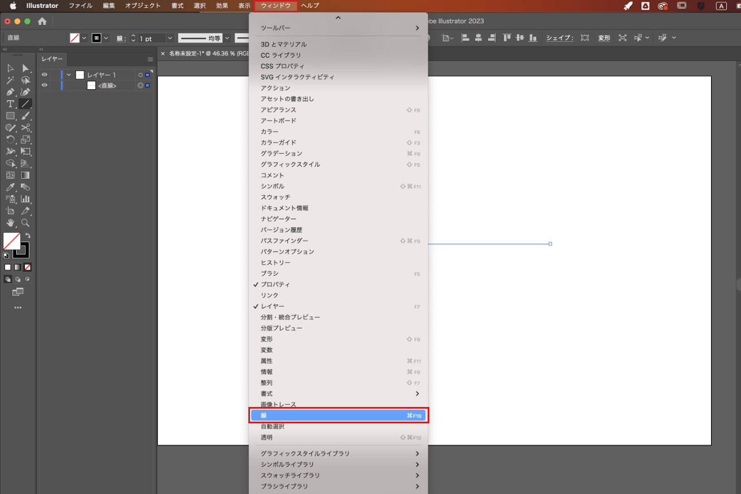Open ウィンドウ menu in menu bar
The image size is (741, 494).
click(276, 6)
